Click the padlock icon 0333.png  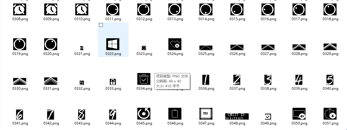[113, 82]
